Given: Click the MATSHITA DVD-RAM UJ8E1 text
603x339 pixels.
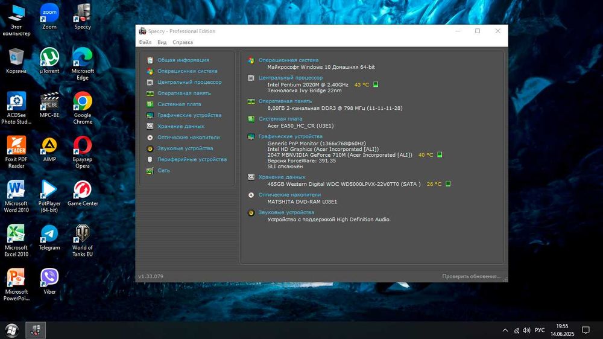Looking at the screenshot, I should (x=302, y=201).
